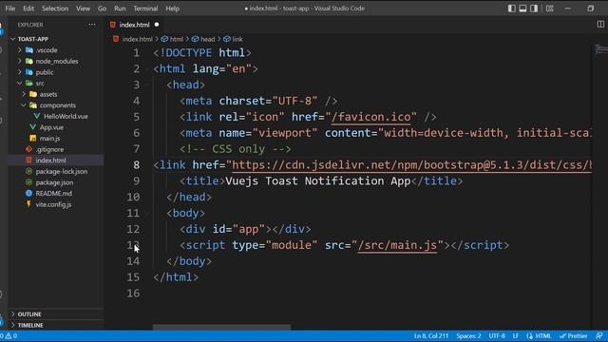Open App.vue file

(x=51, y=127)
